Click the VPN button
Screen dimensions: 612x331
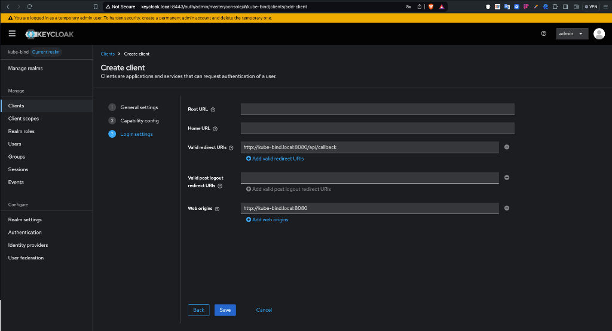click(591, 7)
